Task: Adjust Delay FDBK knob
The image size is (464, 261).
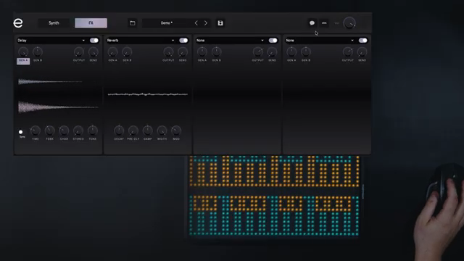Action: coord(49,130)
